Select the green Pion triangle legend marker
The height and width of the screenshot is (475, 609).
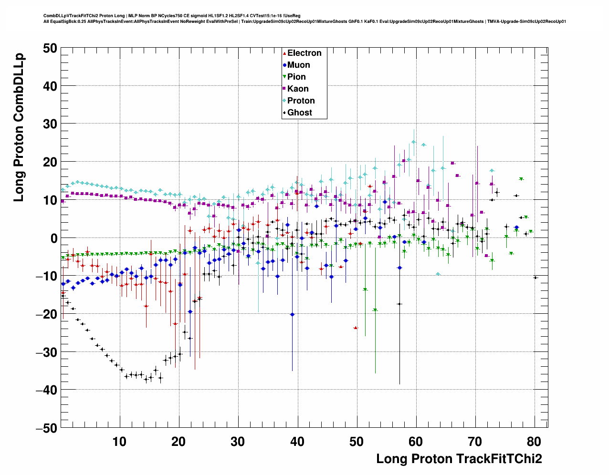pyautogui.click(x=285, y=77)
